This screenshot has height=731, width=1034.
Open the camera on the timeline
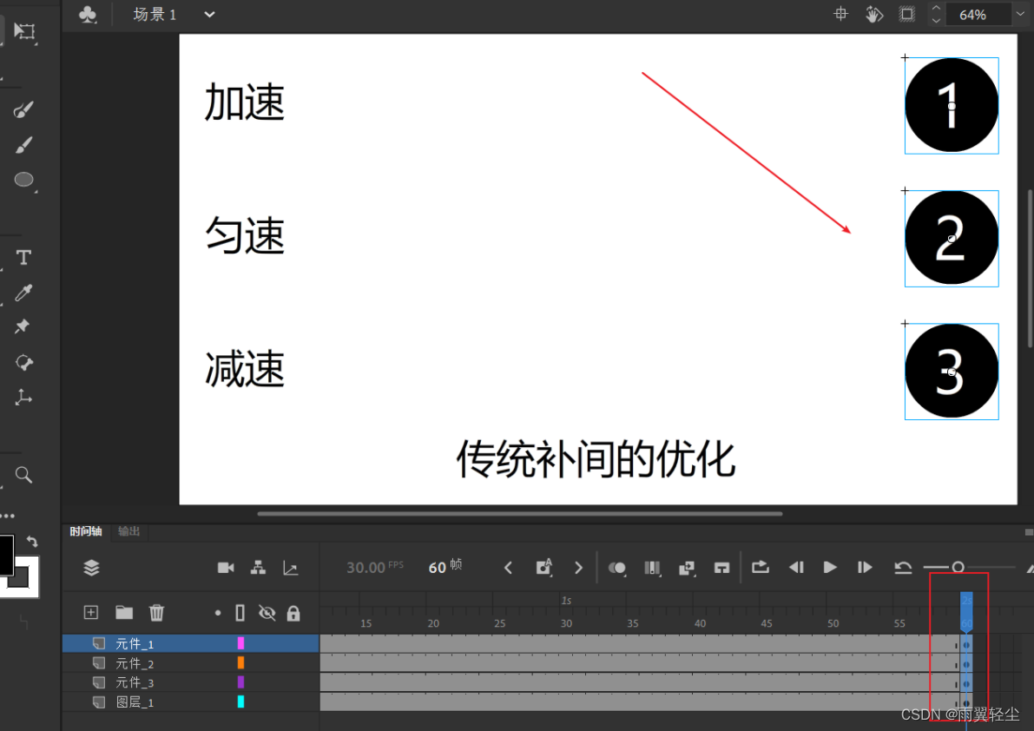[225, 567]
